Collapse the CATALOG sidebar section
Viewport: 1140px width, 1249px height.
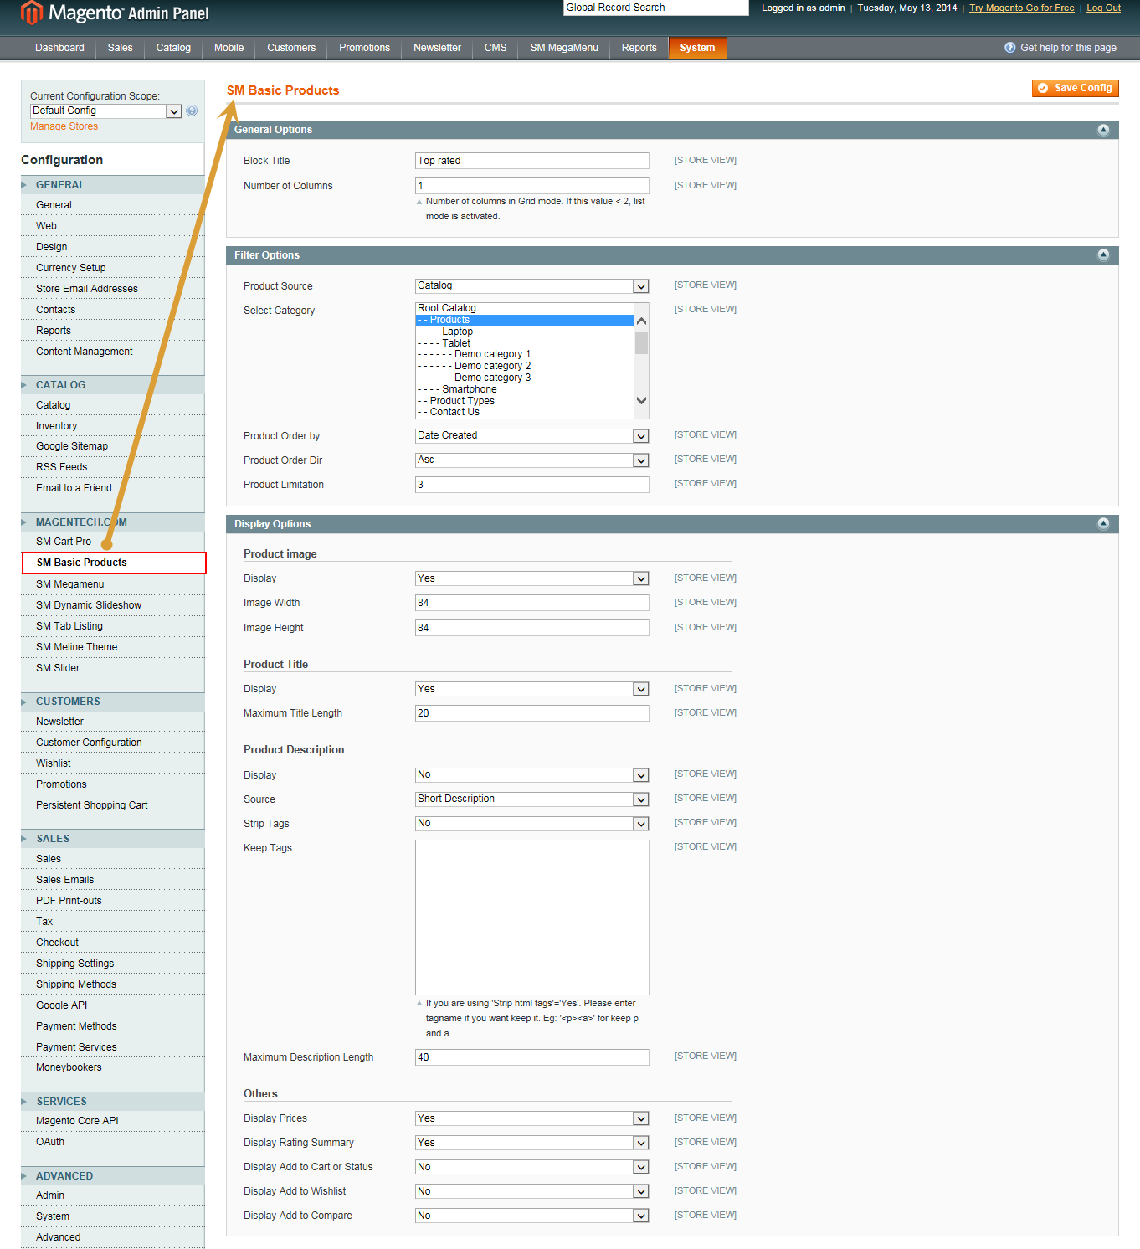click(x=113, y=385)
